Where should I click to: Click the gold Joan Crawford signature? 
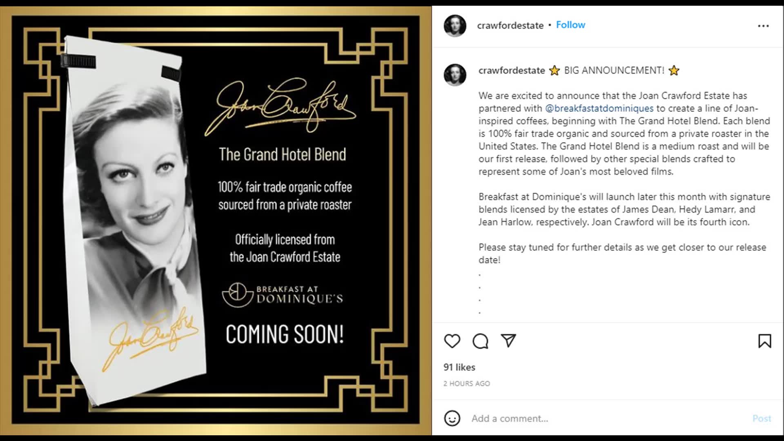tap(281, 107)
